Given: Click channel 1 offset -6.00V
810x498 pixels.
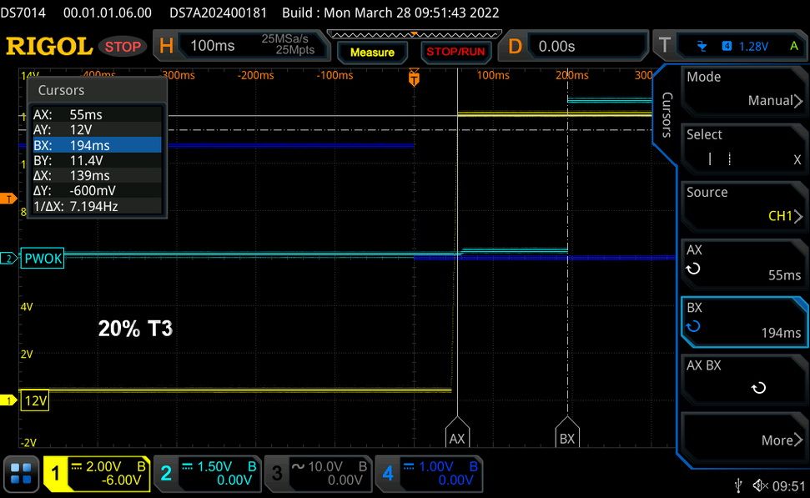Looking at the screenshot, I should click(122, 480).
